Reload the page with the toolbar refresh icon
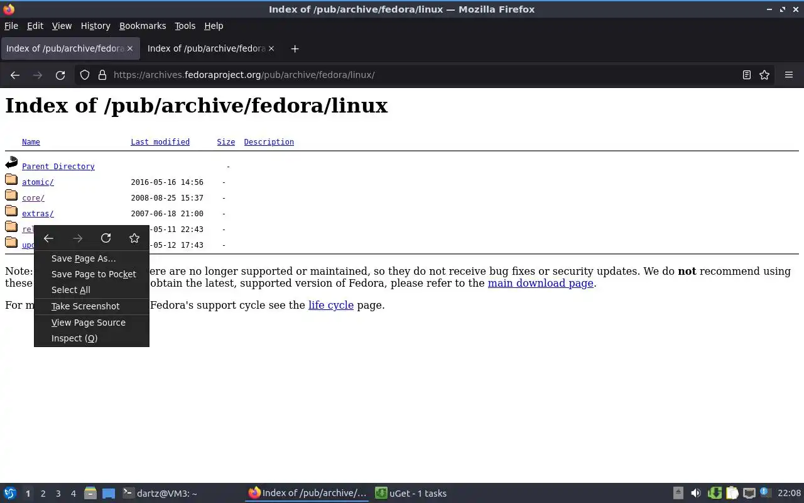804x503 pixels. (60, 75)
